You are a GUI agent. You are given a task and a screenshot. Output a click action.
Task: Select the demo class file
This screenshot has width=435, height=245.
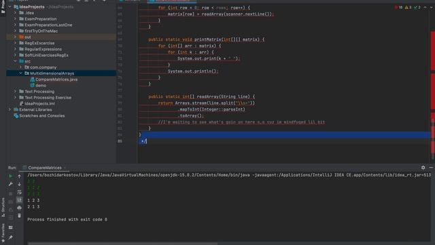point(41,86)
